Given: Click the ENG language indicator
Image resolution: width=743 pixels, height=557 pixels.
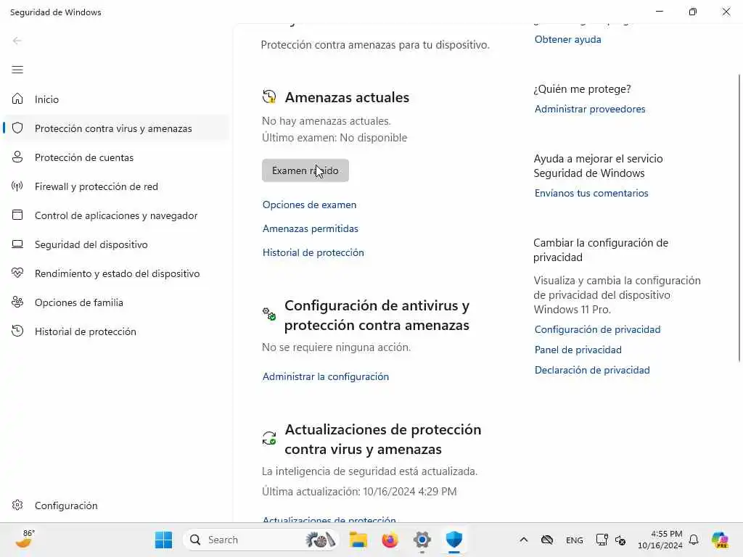Looking at the screenshot, I should pos(575,540).
